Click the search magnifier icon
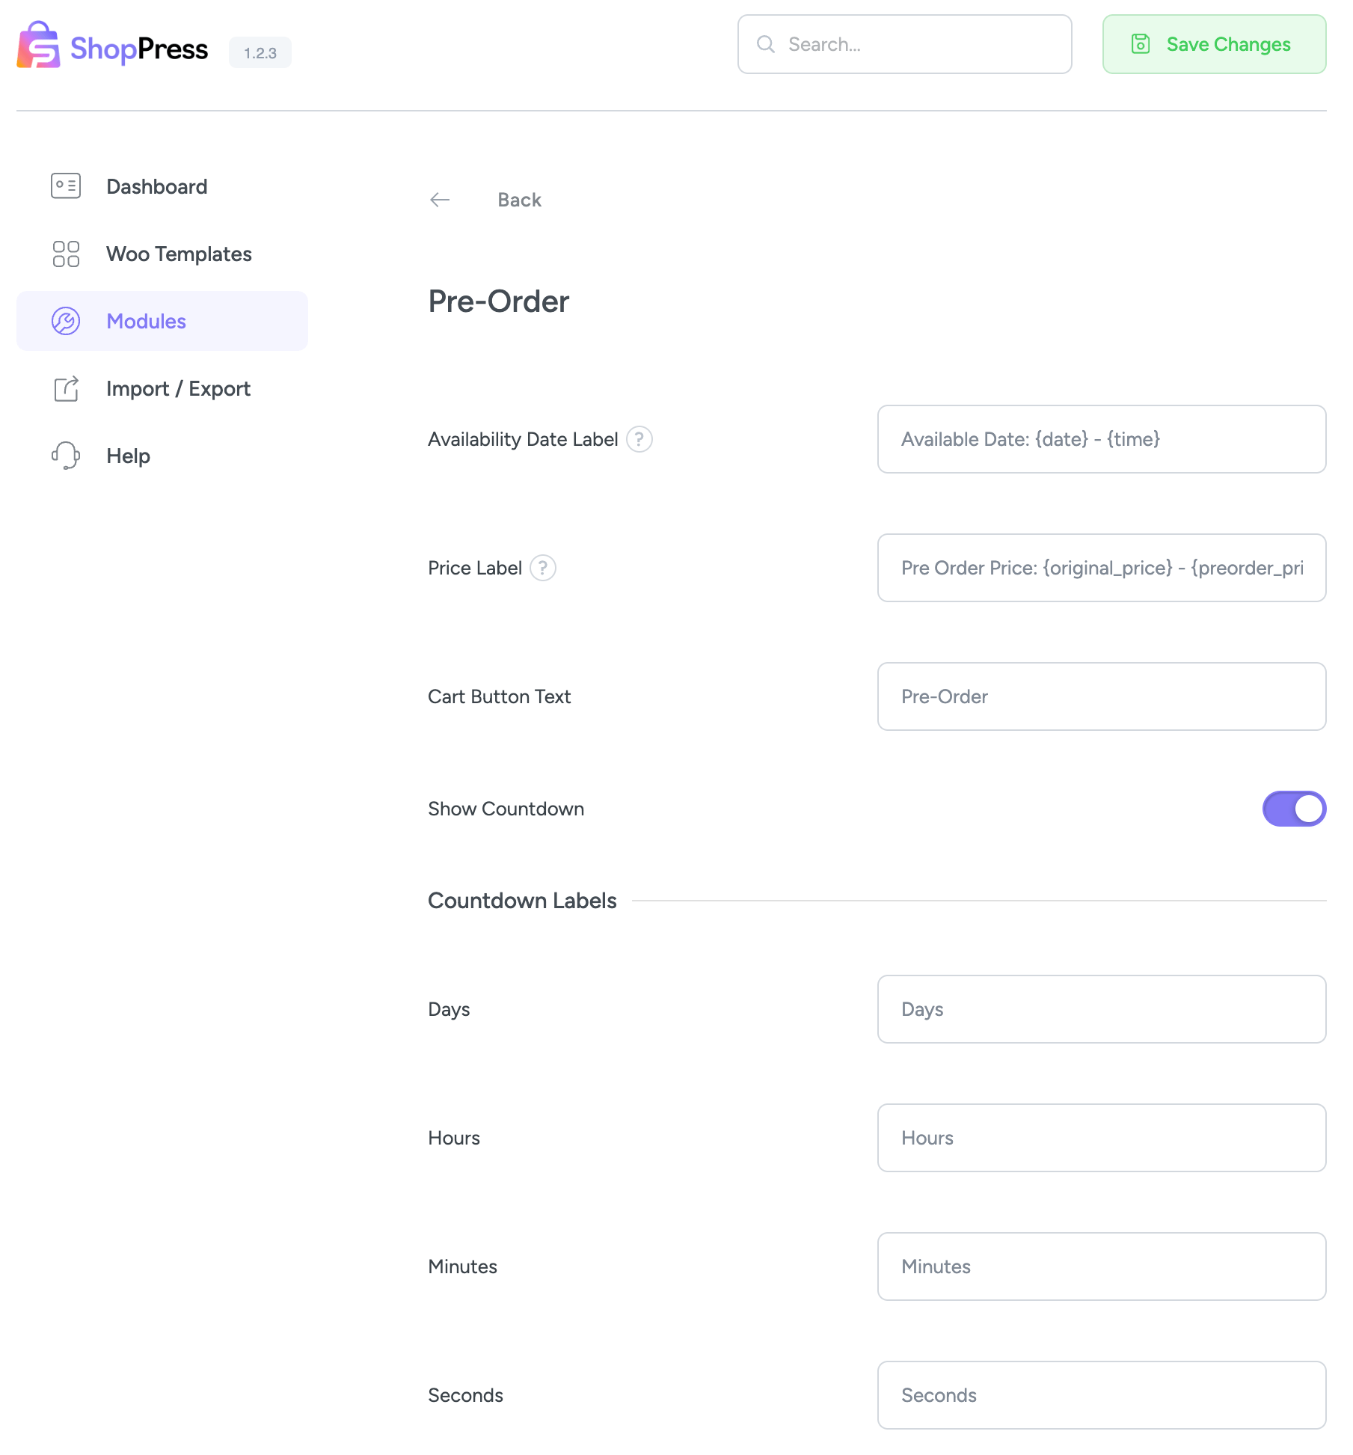This screenshot has width=1353, height=1455. click(765, 44)
